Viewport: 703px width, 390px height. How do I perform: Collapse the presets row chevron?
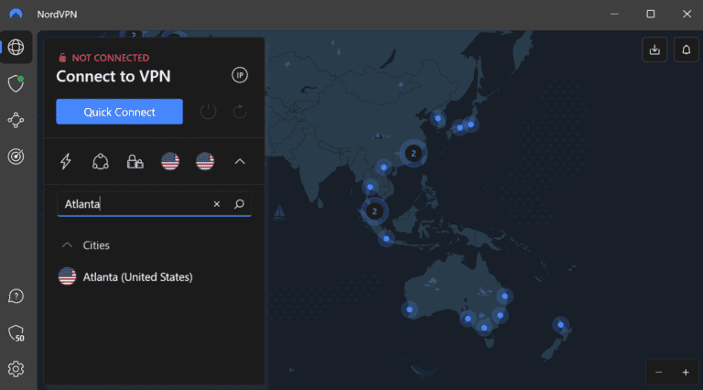click(x=240, y=161)
